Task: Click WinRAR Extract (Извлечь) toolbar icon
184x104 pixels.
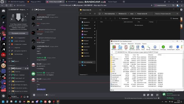Action: (x=120, y=48)
